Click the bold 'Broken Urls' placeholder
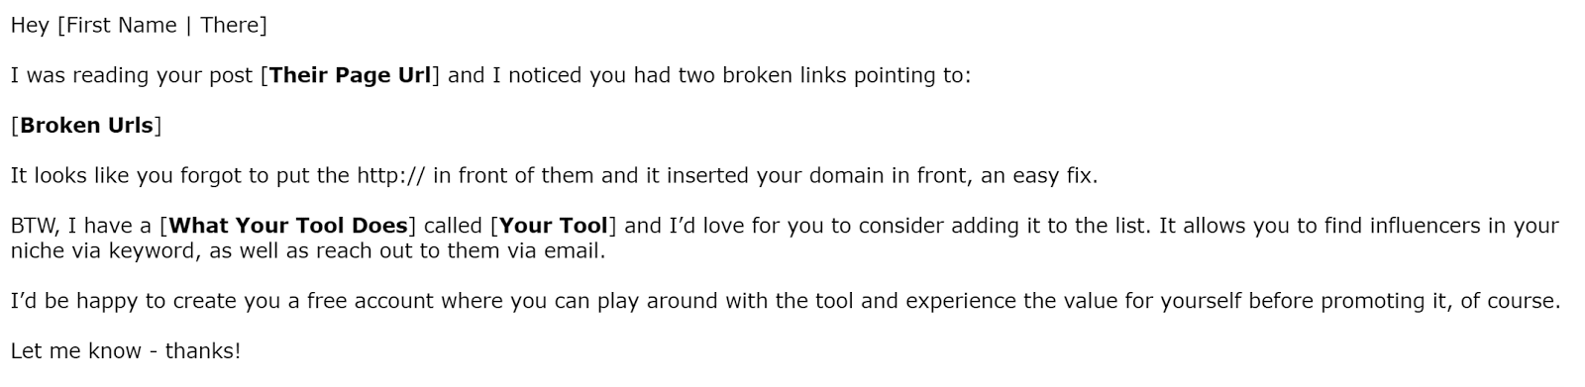1585x387 pixels. click(86, 126)
